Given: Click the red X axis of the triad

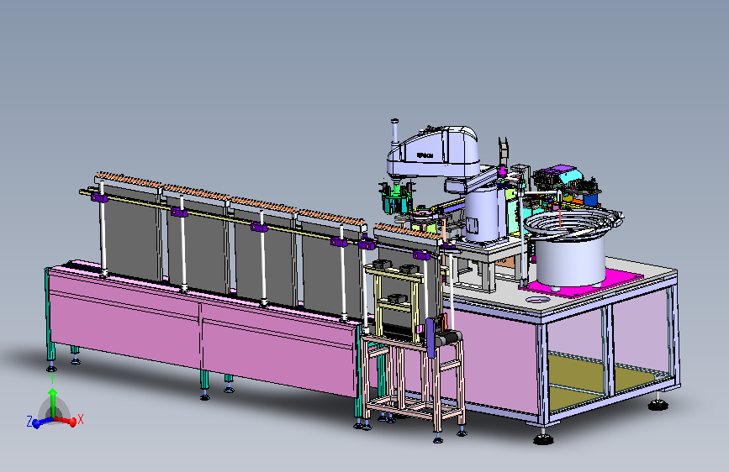Looking at the screenshot, I should pos(66,421).
